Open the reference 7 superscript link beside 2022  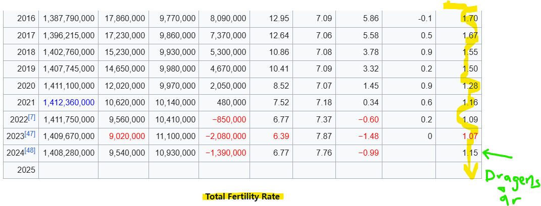31,118
